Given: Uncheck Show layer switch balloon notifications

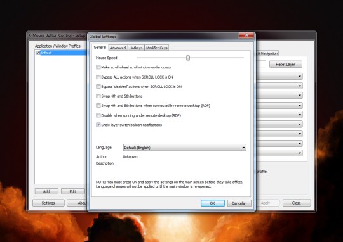Looking at the screenshot, I should 98,125.
